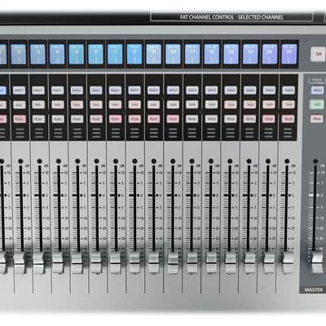Select channel 5 with its Select button
Image resolution: width=326 pixels, height=326 pixels.
pyautogui.click(x=77, y=90)
